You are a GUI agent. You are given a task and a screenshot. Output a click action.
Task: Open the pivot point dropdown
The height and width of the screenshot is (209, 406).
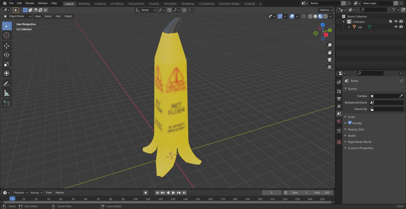[x=161, y=10]
